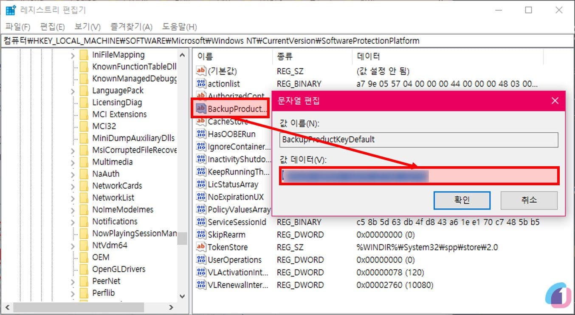Click the OEM folder icon
This screenshot has width=575, height=315.
tap(84, 257)
